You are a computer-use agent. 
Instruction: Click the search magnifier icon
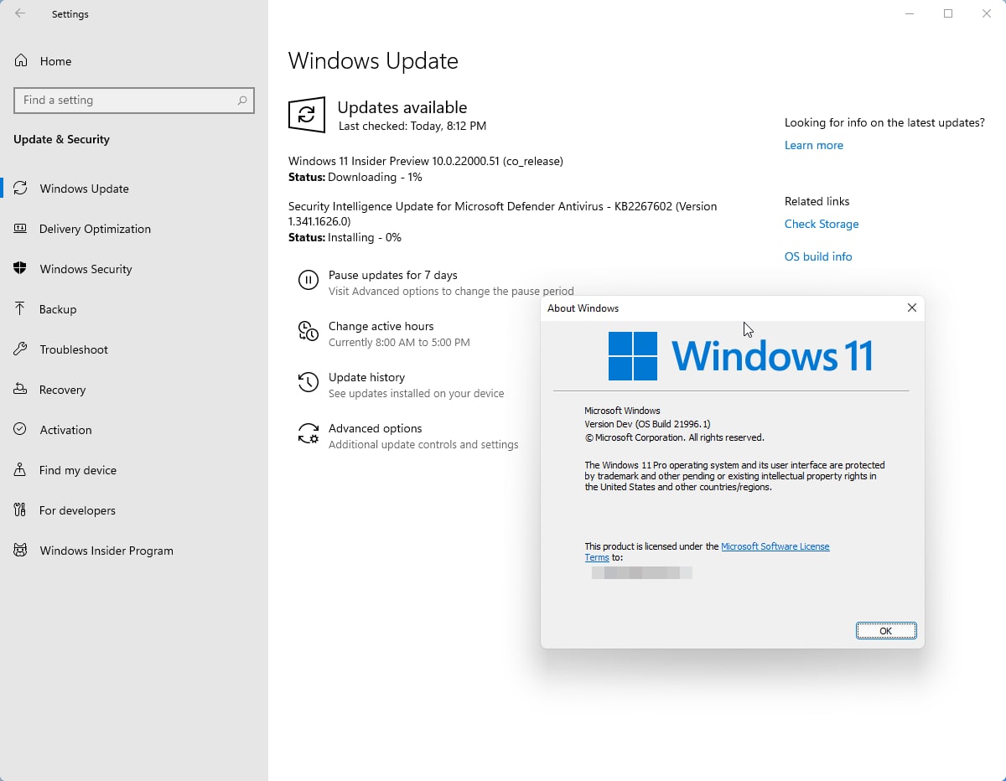click(242, 100)
